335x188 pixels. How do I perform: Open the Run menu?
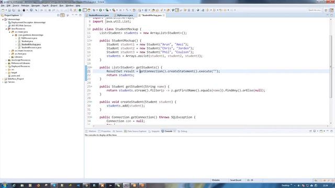62,6
